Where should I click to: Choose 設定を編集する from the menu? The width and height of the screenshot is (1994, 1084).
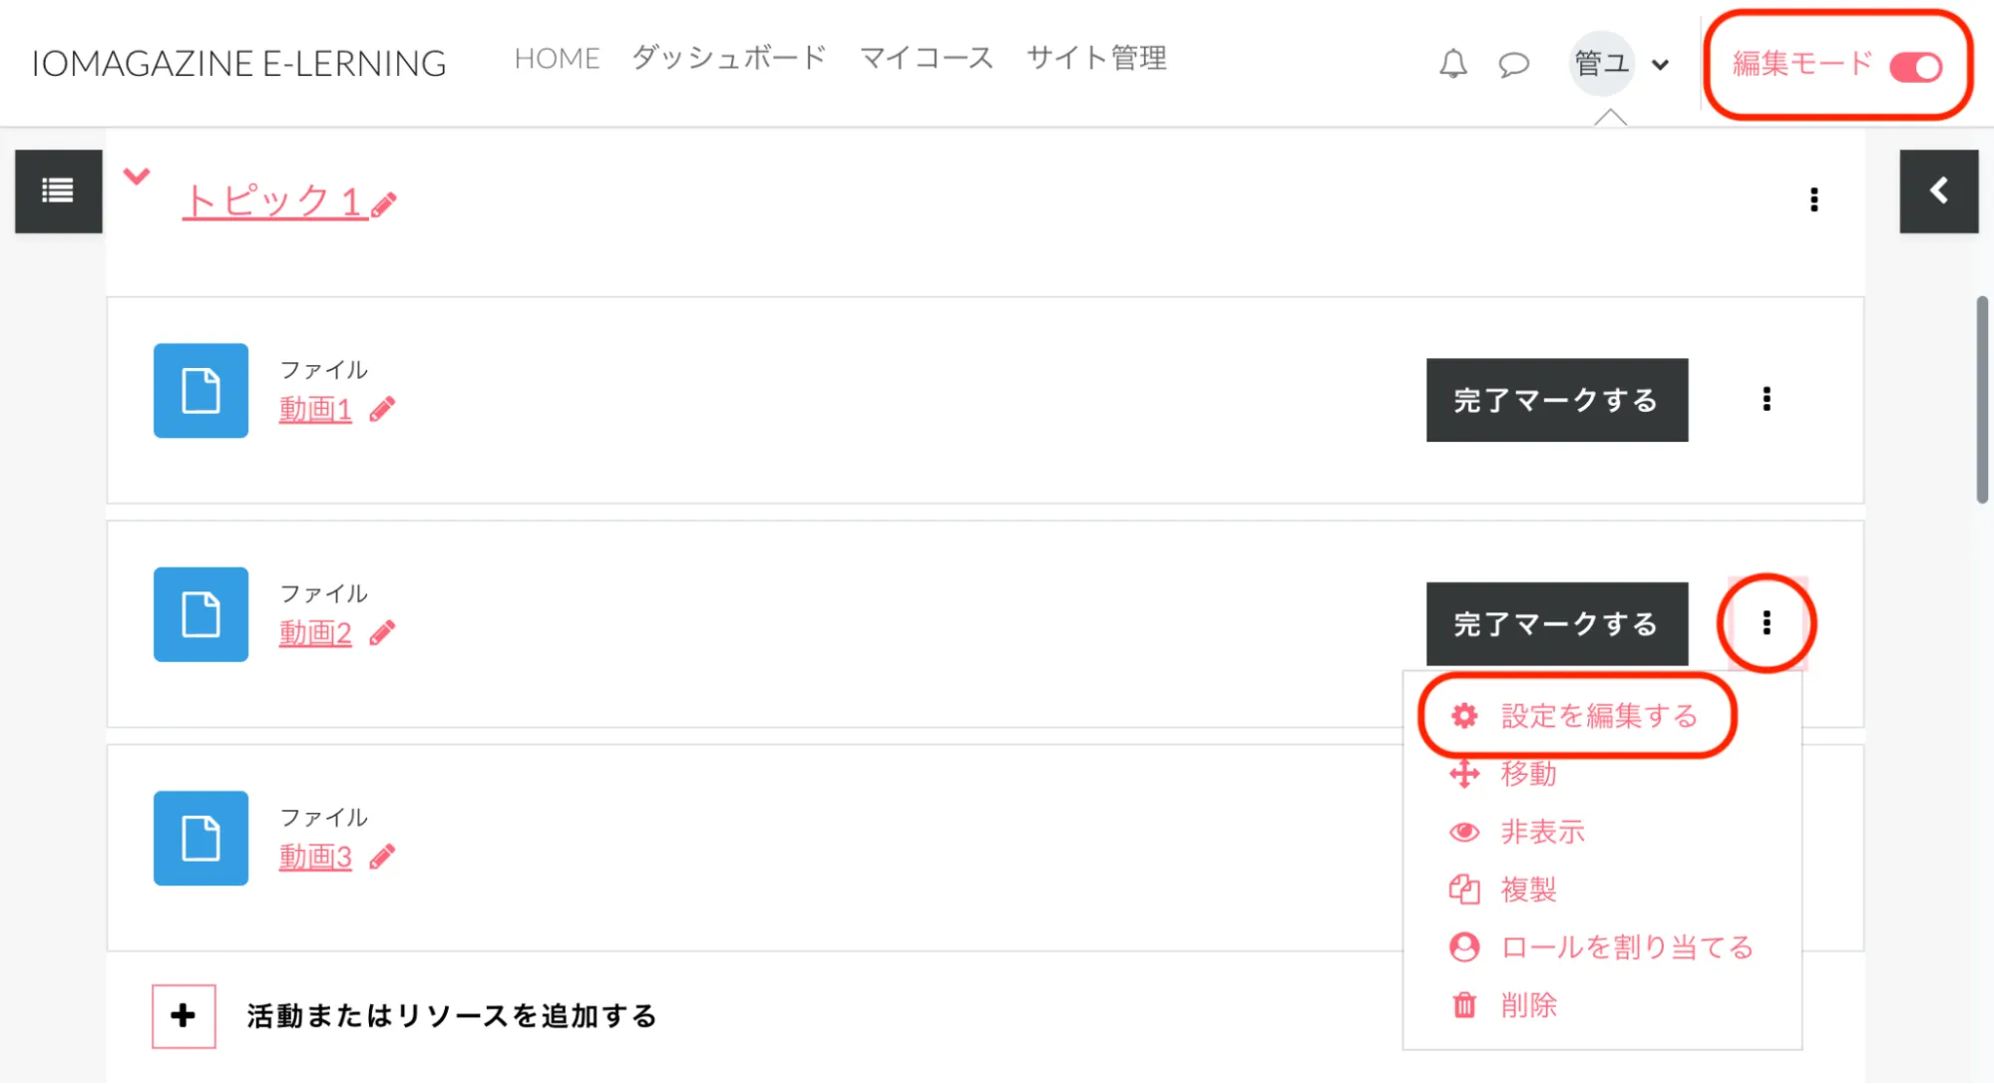tap(1598, 716)
